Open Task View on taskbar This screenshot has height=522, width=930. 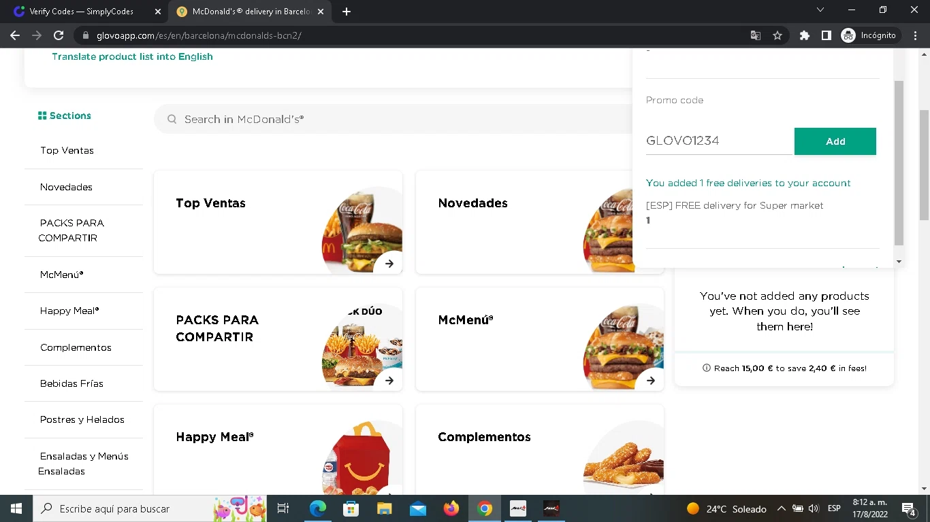coord(283,508)
